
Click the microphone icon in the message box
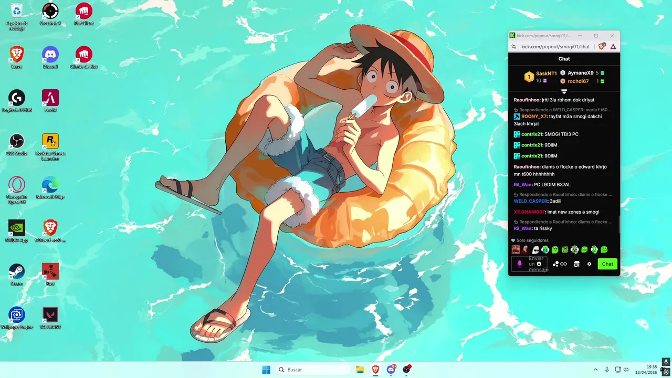[520, 264]
